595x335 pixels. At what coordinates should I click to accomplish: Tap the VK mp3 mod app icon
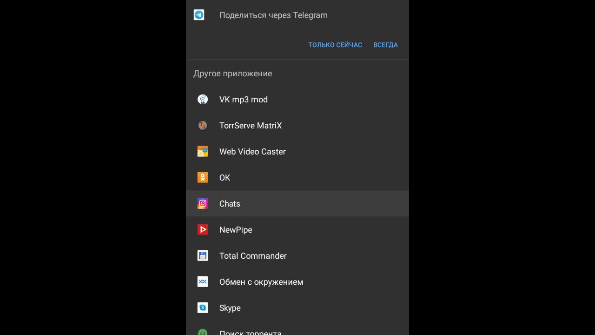point(203,99)
